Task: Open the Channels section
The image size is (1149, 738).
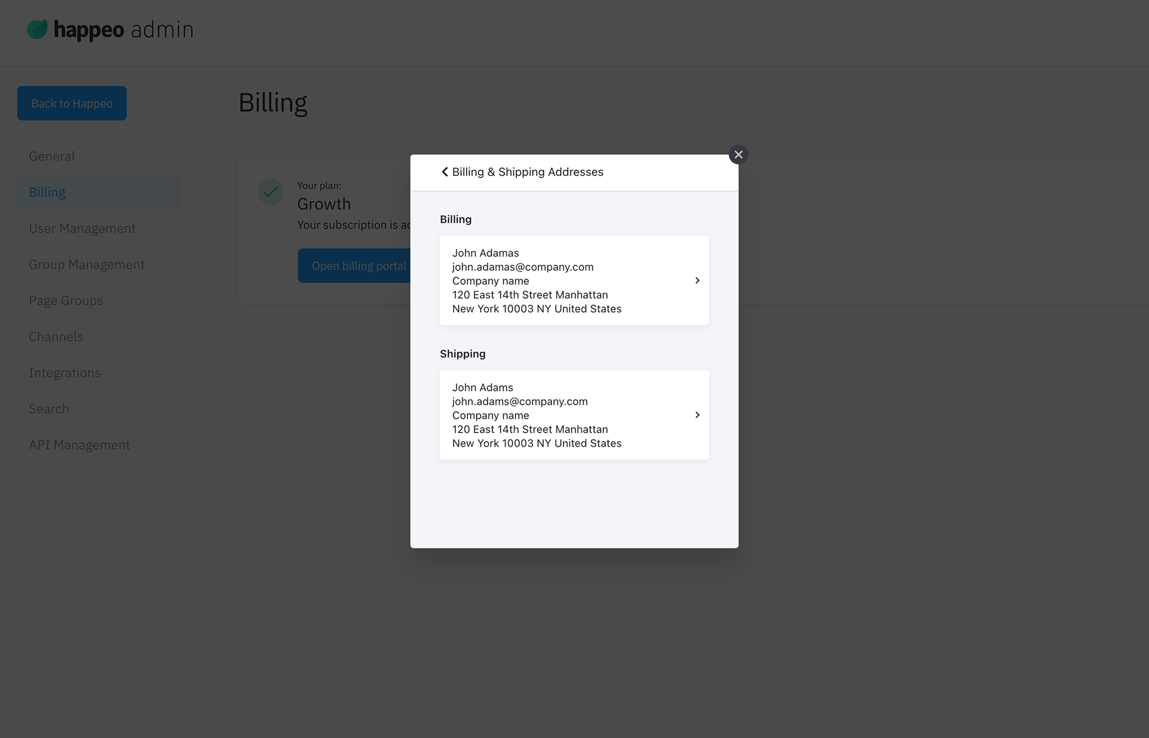Action: coord(56,336)
